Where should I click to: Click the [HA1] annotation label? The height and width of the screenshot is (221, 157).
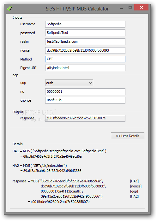[x=134, y=181]
